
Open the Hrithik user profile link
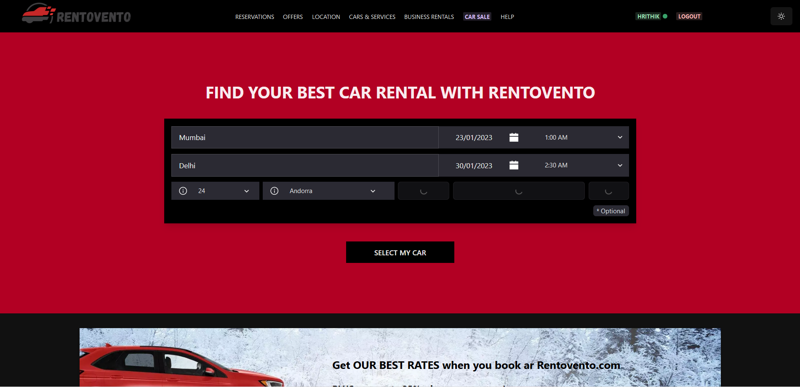[x=648, y=16]
